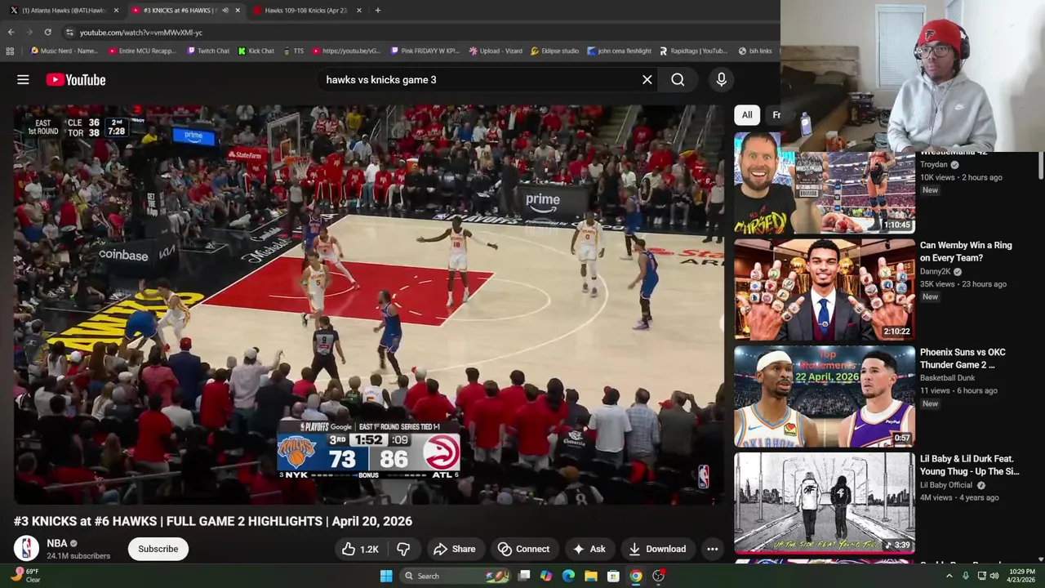
Task: Open 'Can Wemby Win a Ring on Every Team?' title
Action: [x=966, y=252]
